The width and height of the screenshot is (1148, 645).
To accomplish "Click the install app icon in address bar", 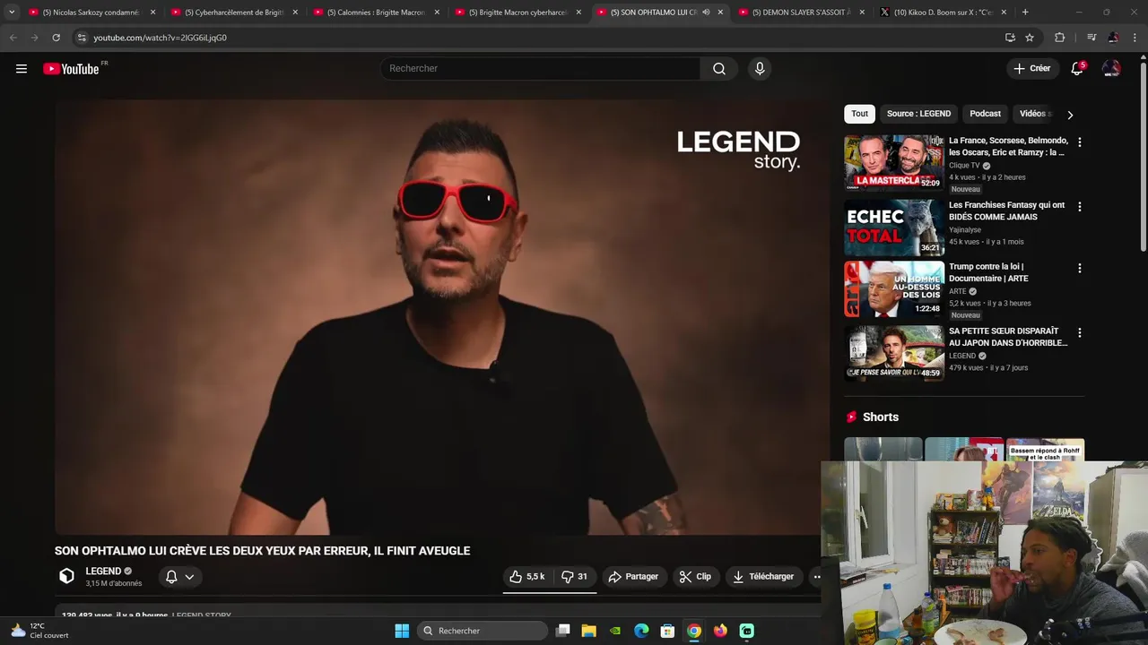I will [1010, 38].
